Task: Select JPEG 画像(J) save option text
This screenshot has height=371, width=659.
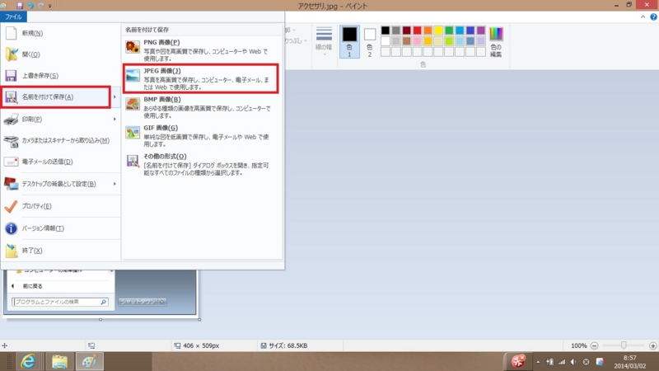Action: point(162,71)
